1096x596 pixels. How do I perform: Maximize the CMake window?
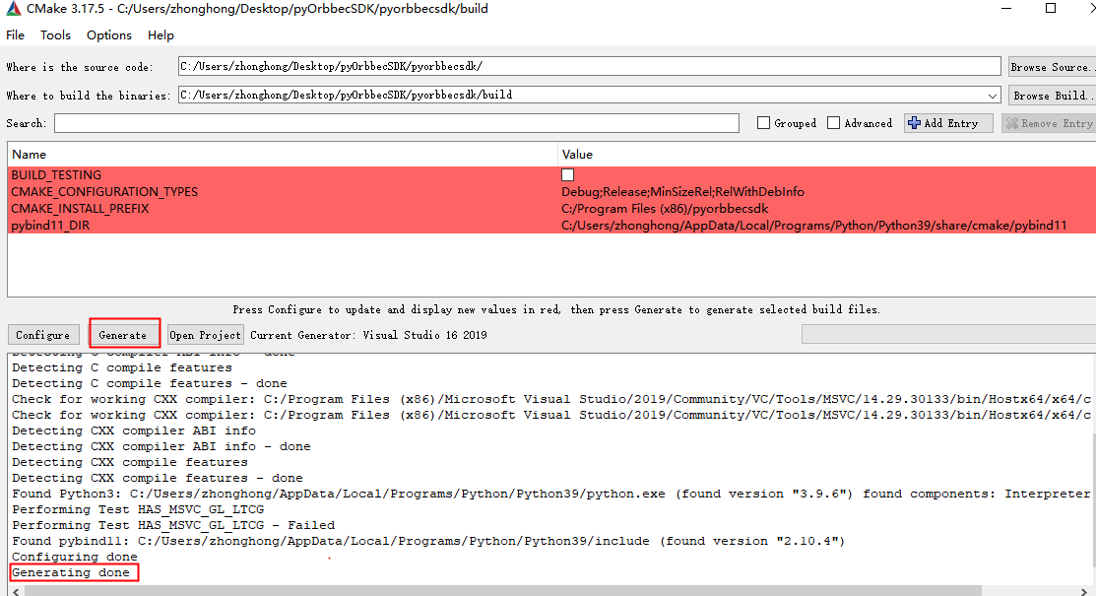(x=1050, y=9)
